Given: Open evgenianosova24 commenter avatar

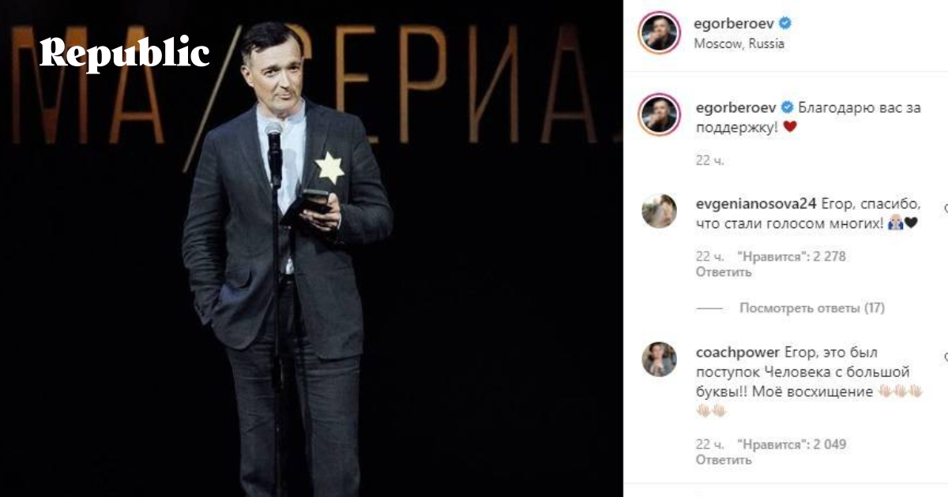Looking at the screenshot, I should point(659,211).
